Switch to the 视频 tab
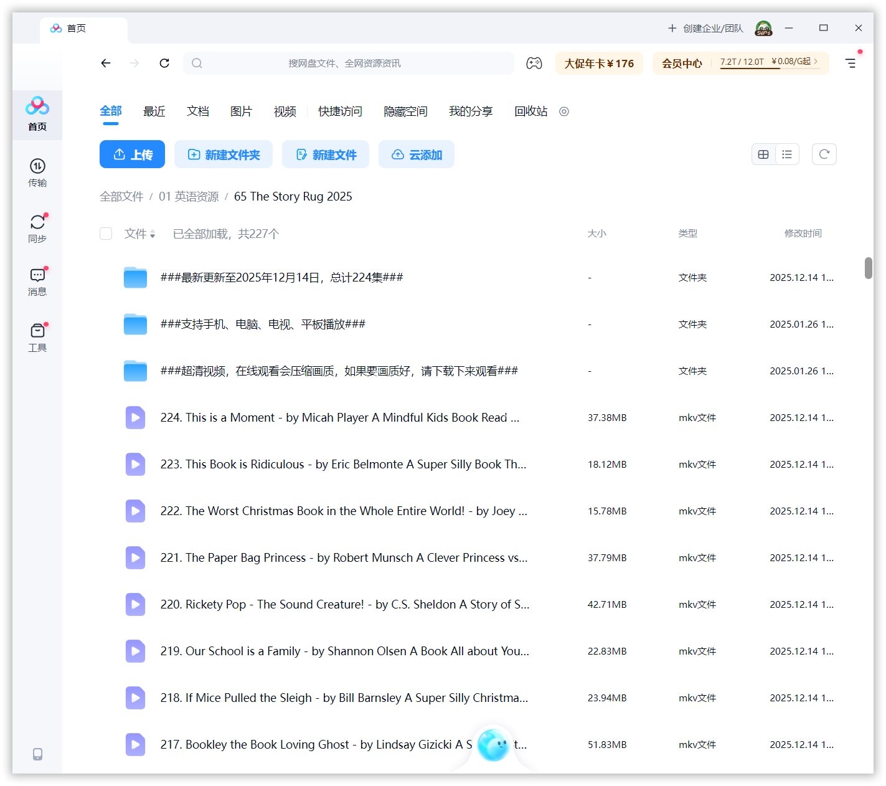Image resolution: width=886 pixels, height=786 pixels. (284, 111)
